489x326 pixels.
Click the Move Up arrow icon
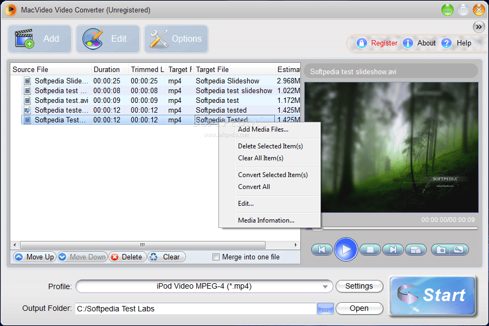point(20,257)
